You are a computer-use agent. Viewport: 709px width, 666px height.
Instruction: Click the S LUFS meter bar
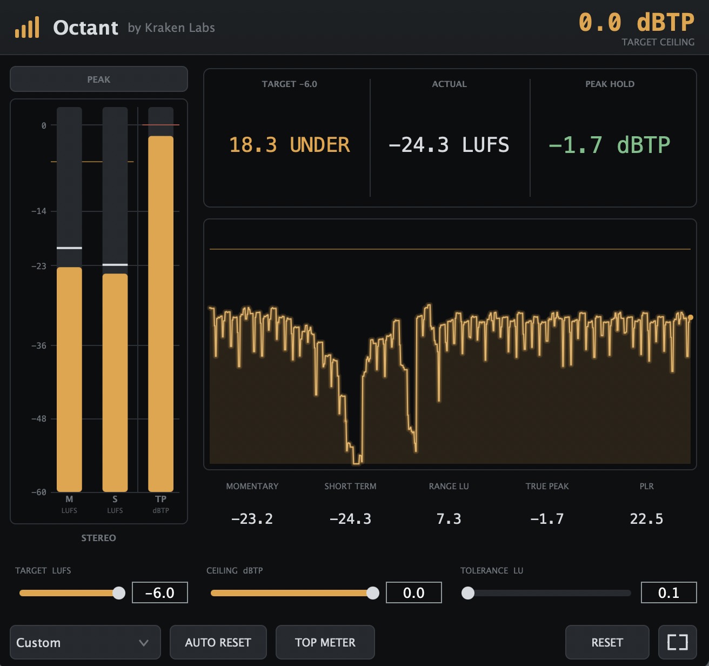(115, 299)
